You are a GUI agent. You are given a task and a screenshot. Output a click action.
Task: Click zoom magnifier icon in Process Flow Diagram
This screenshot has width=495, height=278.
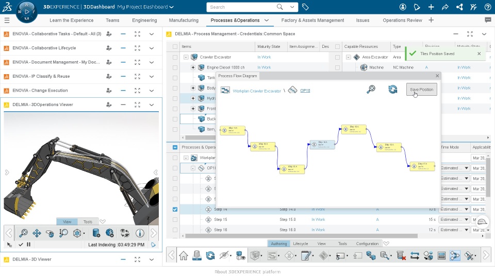click(371, 89)
